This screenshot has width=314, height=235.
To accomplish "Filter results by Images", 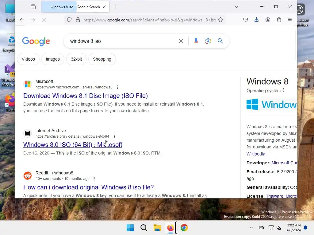I will coord(53,59).
